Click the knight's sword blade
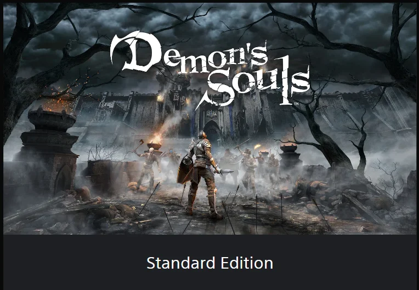Screen dimensions: 419x290 point(227,172)
